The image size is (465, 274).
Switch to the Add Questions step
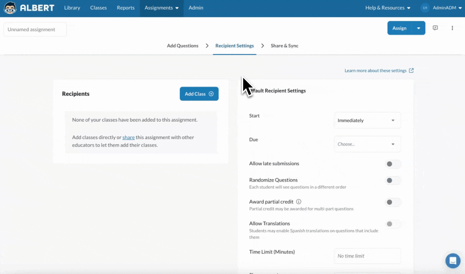click(183, 46)
